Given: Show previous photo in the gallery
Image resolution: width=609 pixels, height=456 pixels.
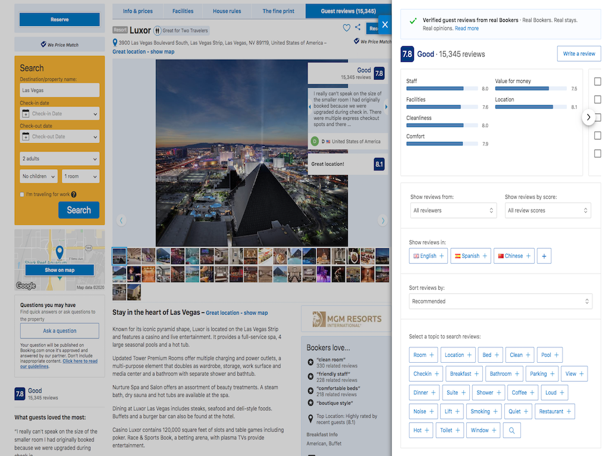Looking at the screenshot, I should click(121, 221).
